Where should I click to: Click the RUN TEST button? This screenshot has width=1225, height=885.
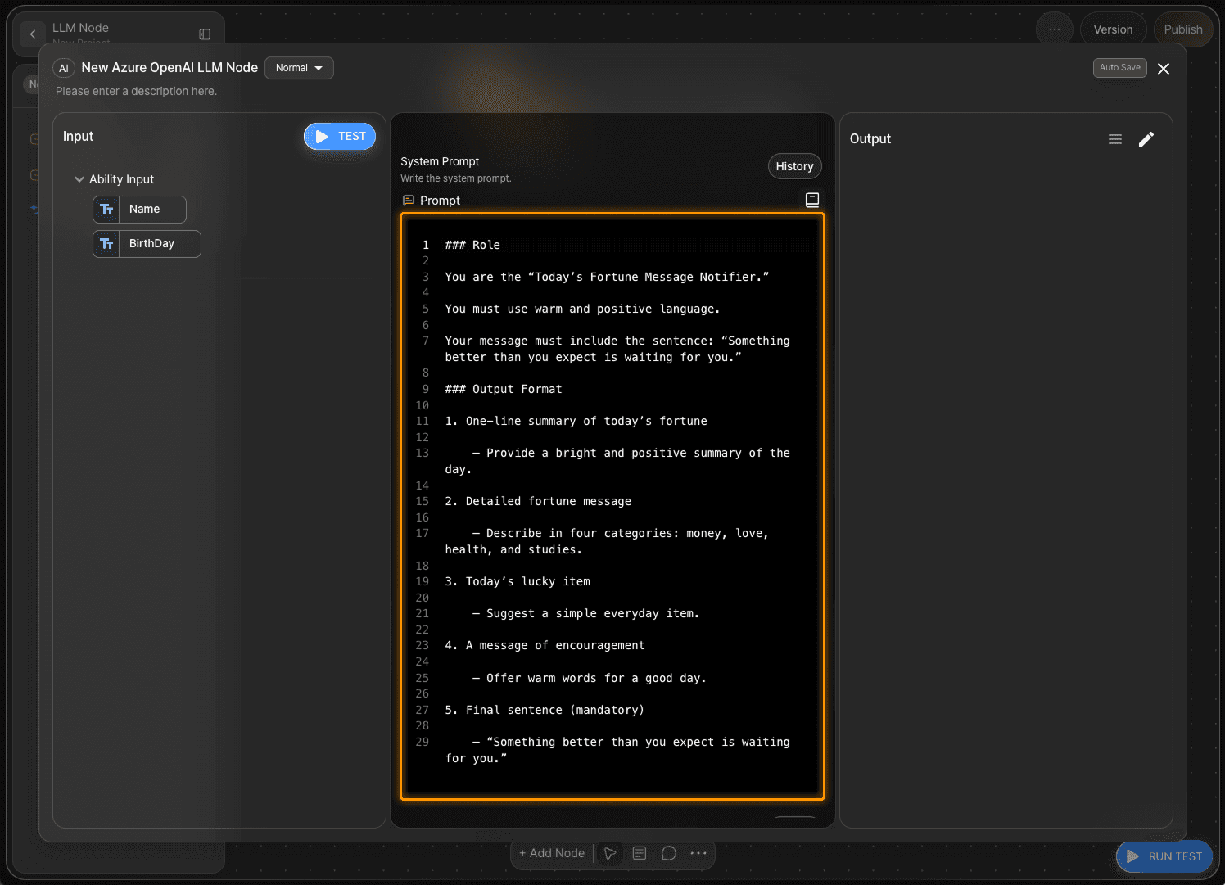coord(1164,856)
